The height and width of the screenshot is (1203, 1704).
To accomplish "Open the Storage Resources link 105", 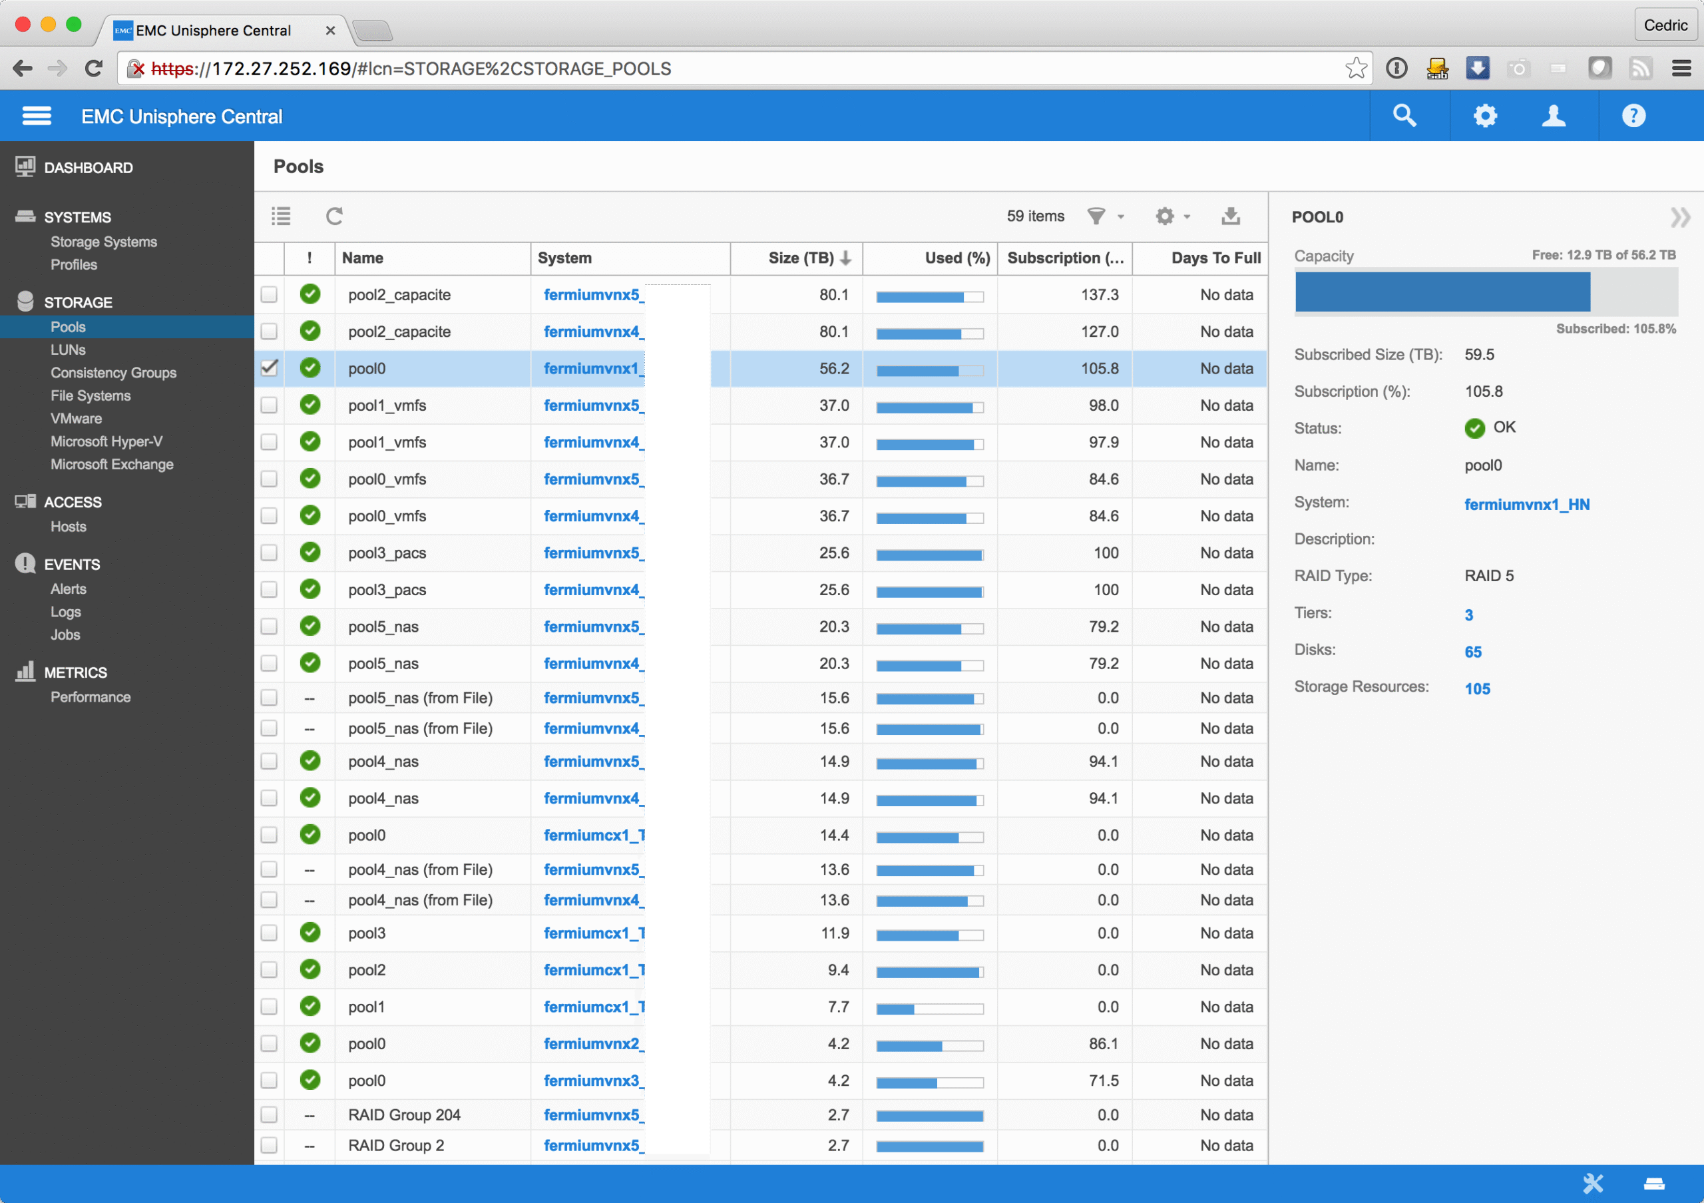I will click(x=1478, y=690).
